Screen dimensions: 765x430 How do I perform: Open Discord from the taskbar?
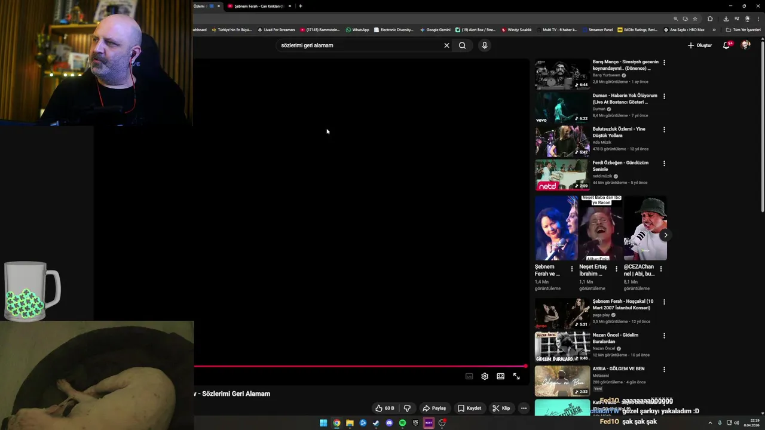coord(389,423)
